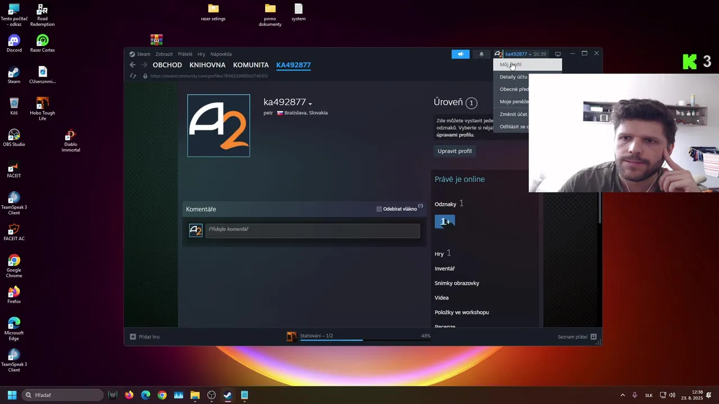Open the Videa link
Viewport: 719px width, 404px height.
click(442, 298)
